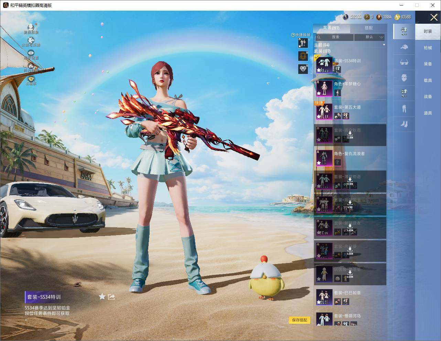Switch to the 搭配 tab
The width and height of the screenshot is (441, 341).
coord(368,28)
